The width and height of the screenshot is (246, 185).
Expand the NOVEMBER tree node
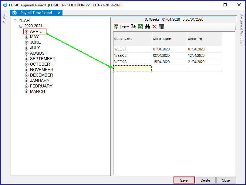[x=26, y=70]
